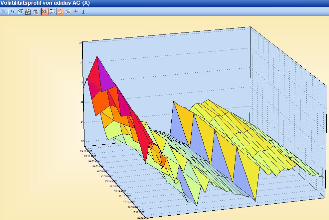
Task: Click the title Volatilitätsprofil von adidas AG (X)
Action: pos(45,3)
